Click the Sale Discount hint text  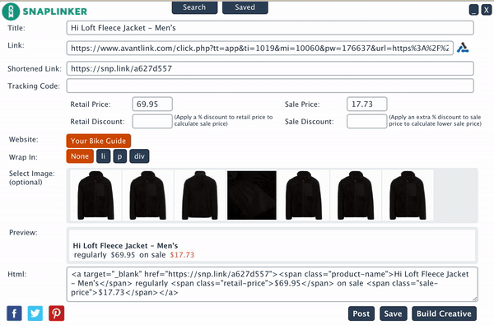pos(435,120)
